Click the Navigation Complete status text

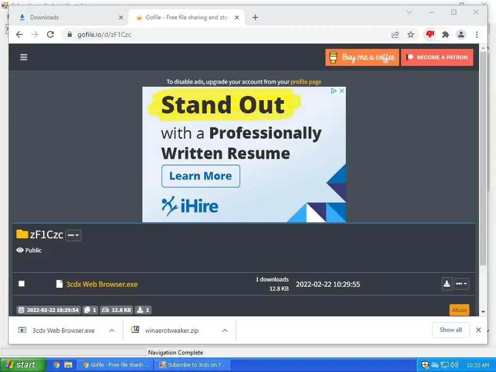click(x=175, y=353)
